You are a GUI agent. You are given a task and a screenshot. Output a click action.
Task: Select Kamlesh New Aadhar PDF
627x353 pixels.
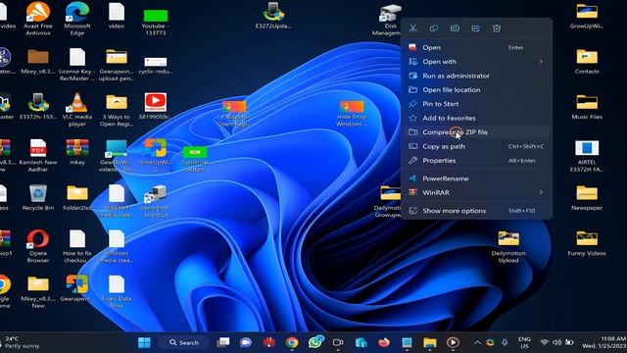tap(38, 155)
